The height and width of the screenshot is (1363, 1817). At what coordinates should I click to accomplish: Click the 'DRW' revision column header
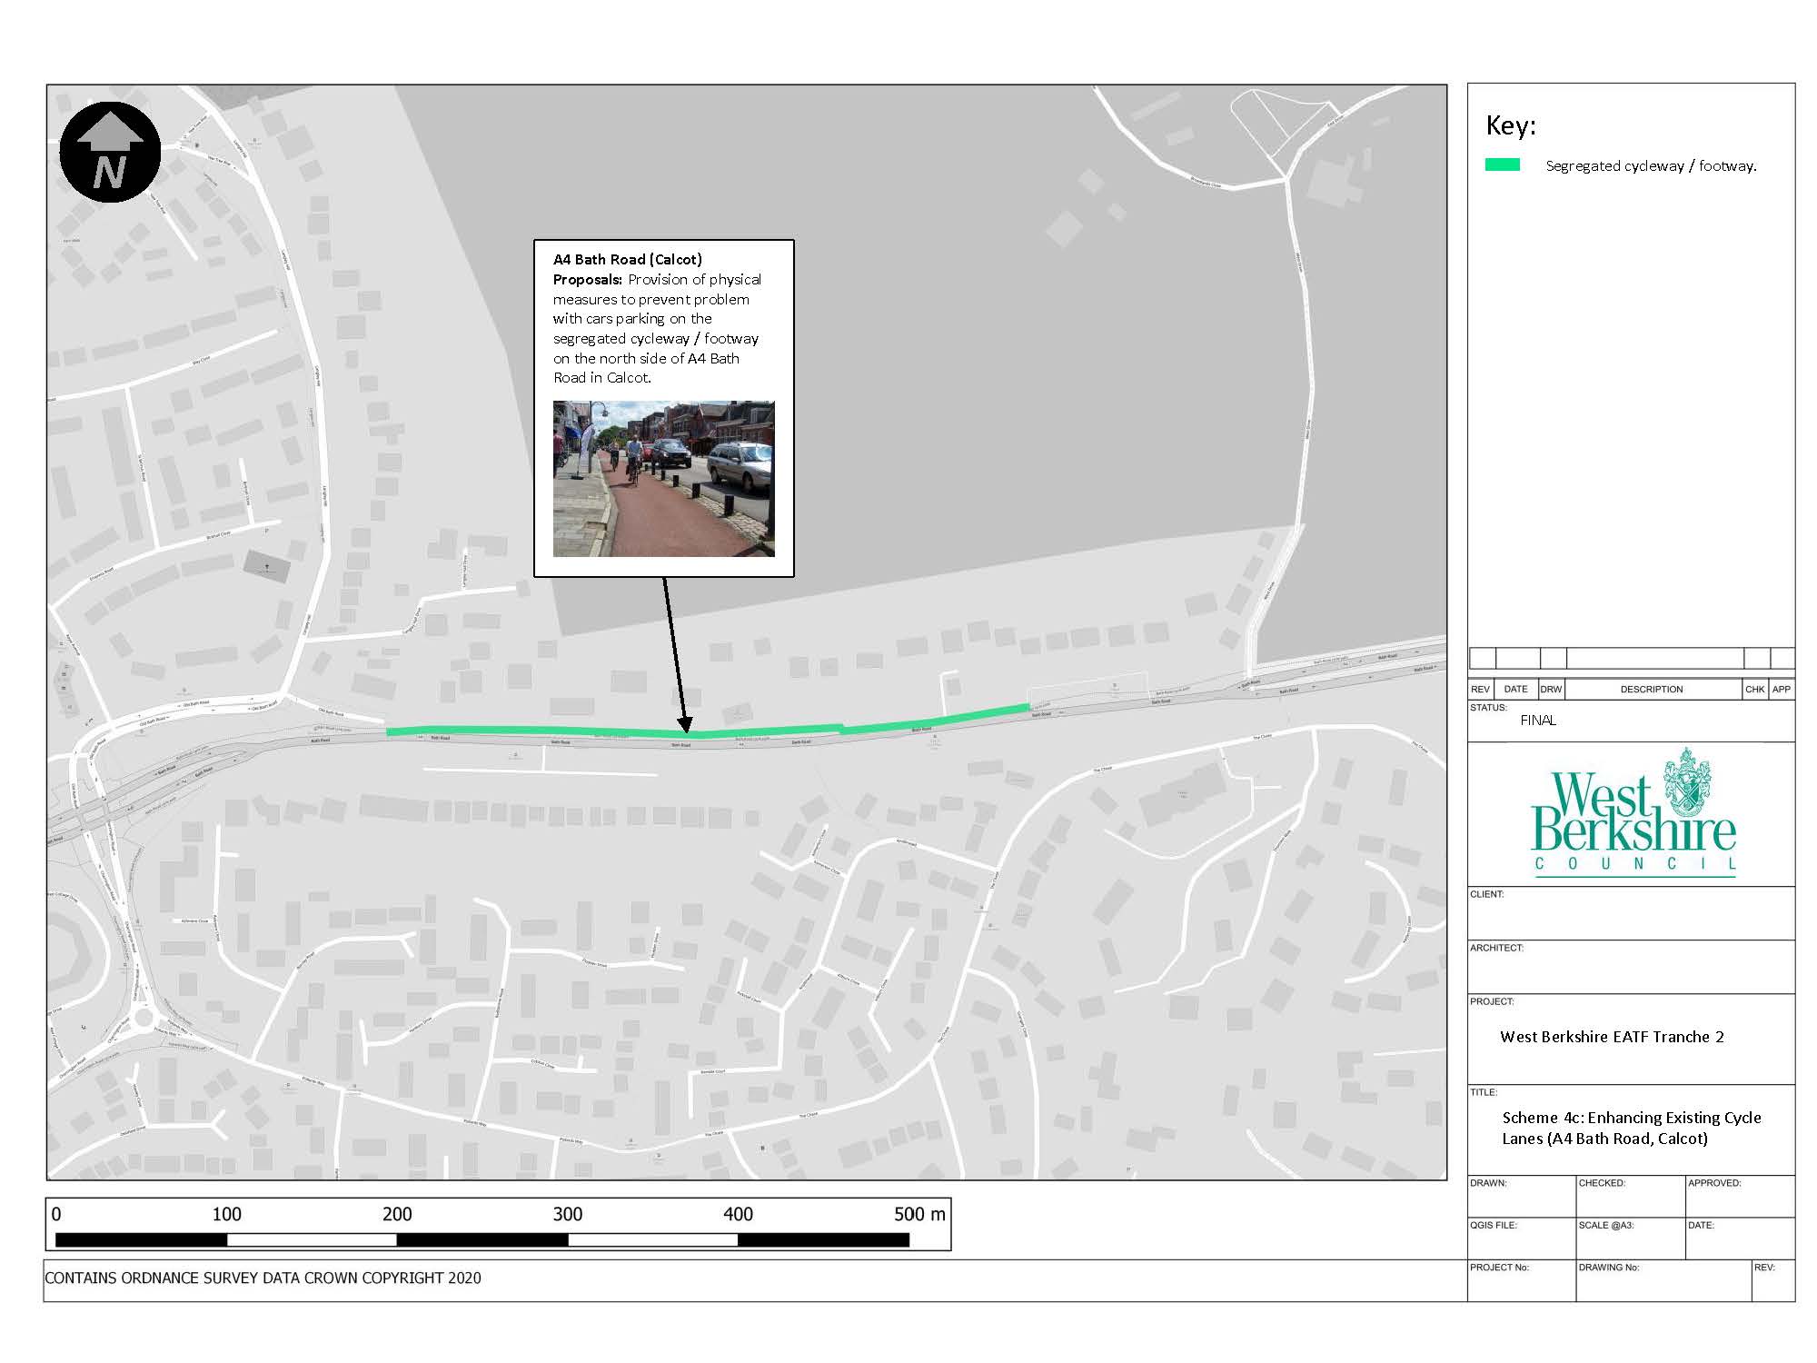pos(1551,690)
